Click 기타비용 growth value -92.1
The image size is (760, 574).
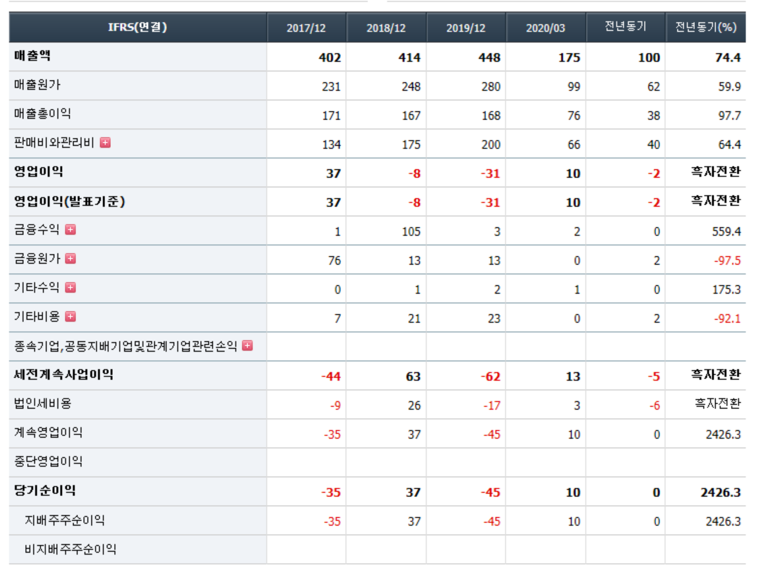click(728, 319)
